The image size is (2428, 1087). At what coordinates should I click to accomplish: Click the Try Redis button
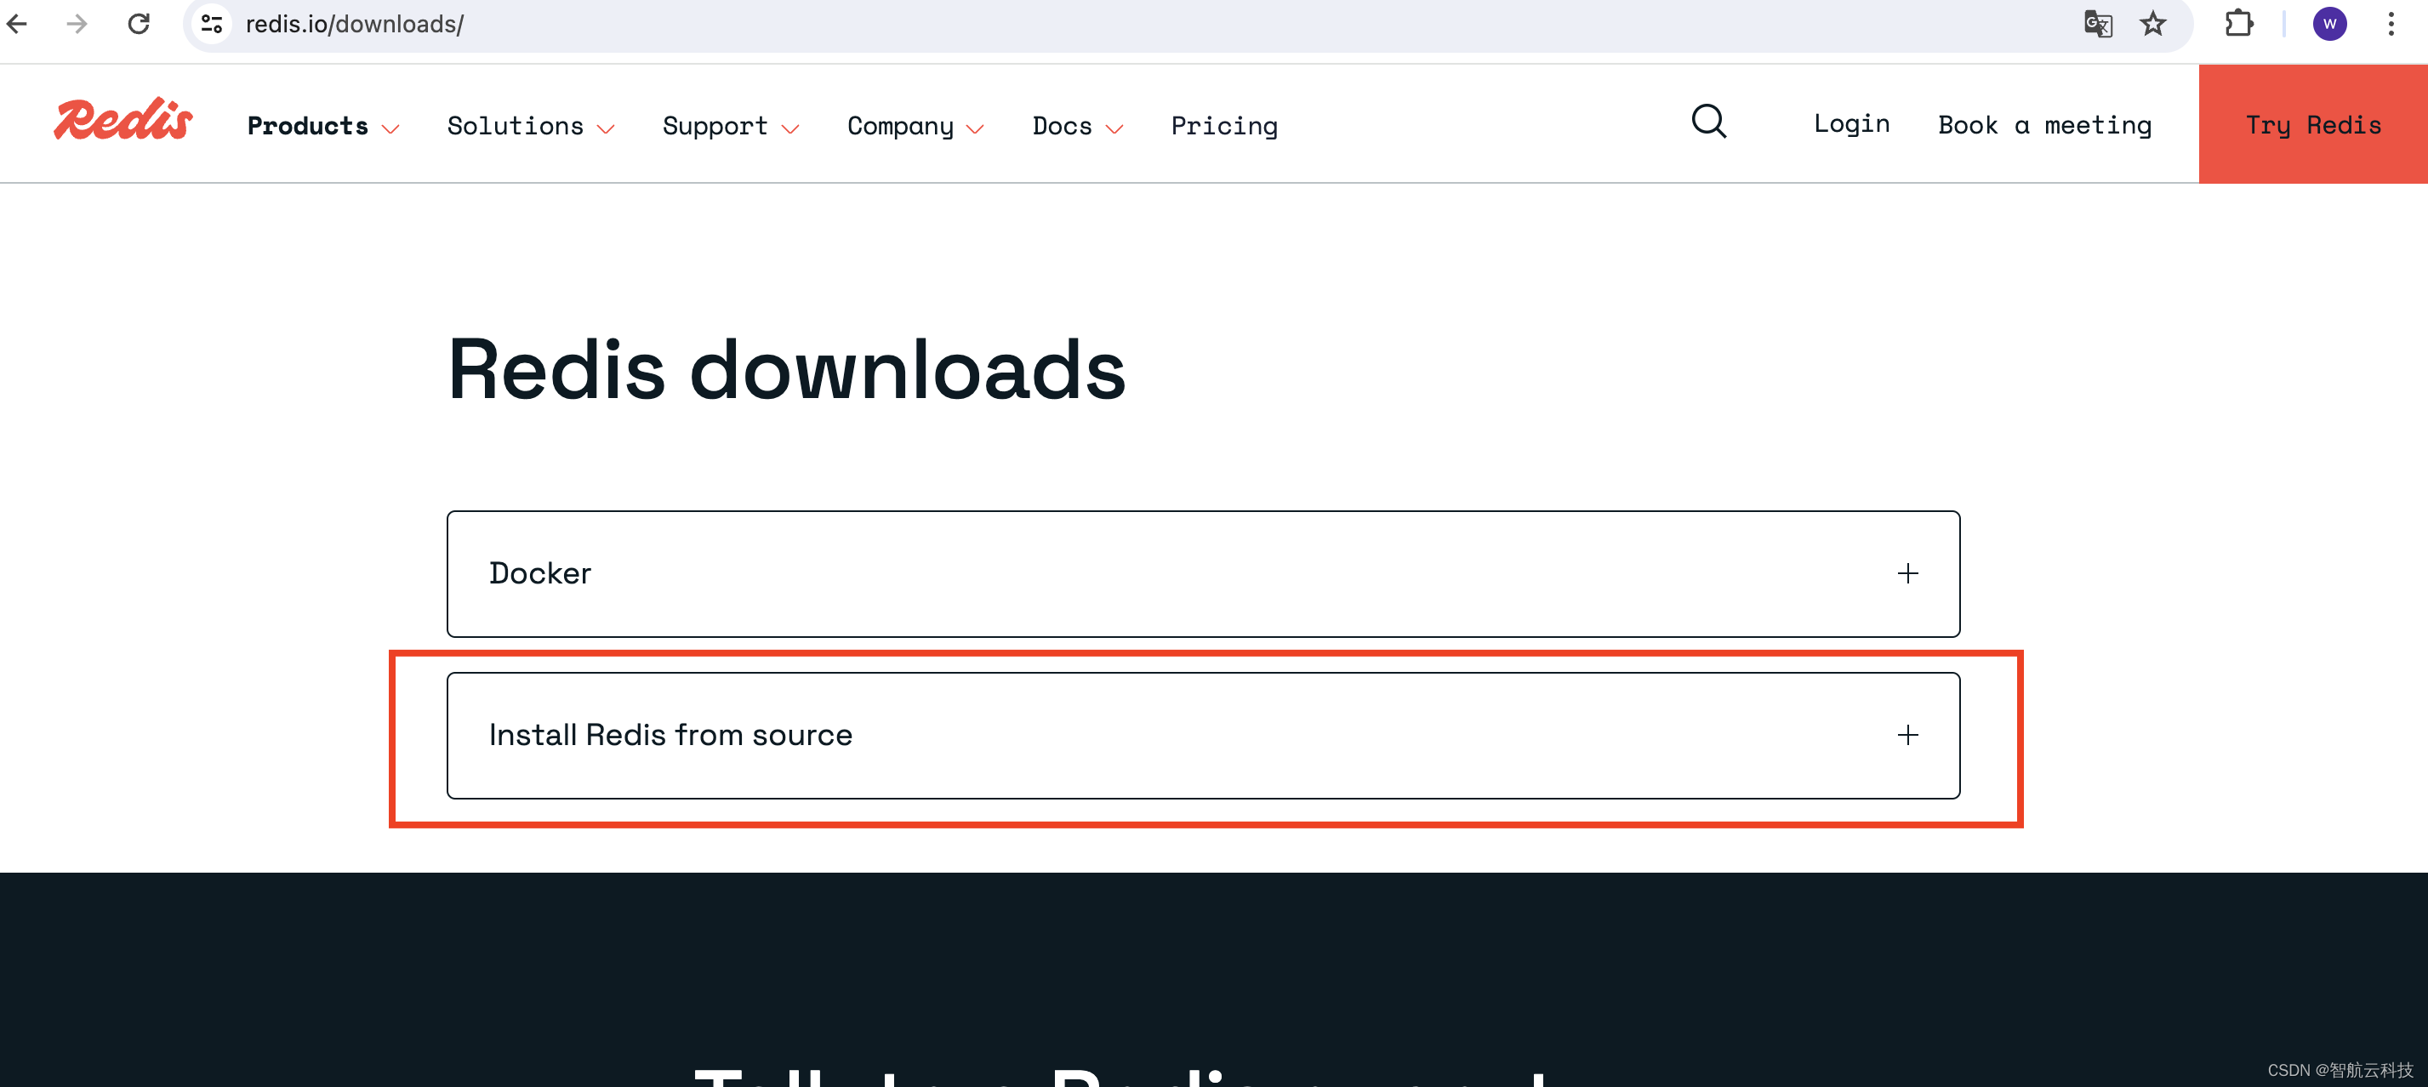tap(2313, 124)
